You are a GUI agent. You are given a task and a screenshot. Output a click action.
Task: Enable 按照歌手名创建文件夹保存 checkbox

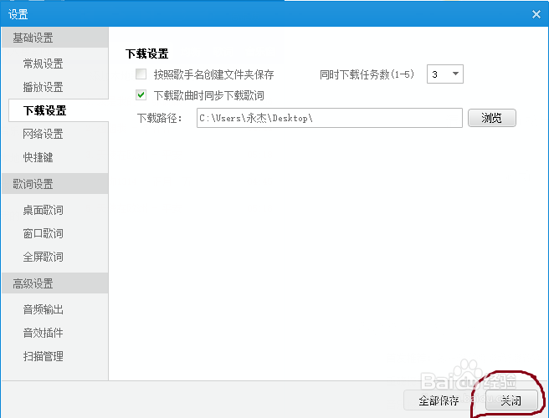pos(141,74)
